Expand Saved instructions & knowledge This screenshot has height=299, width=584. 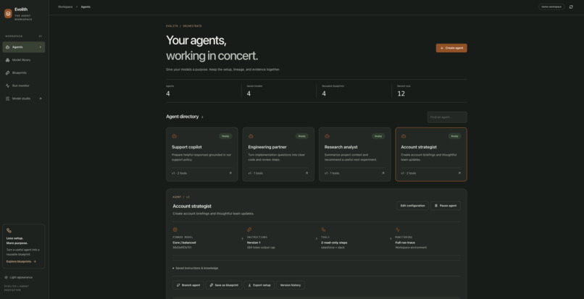coord(196,268)
